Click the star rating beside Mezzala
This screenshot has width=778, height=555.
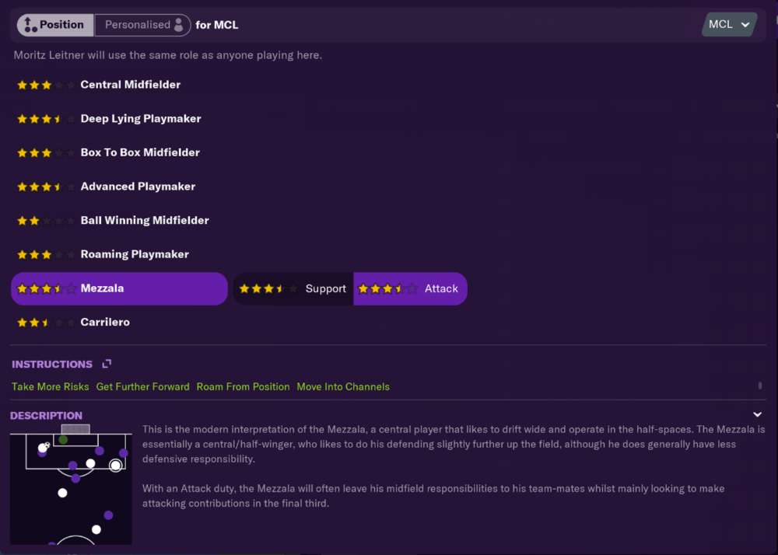(x=46, y=288)
